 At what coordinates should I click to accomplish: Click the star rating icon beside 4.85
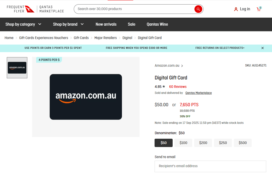coord(164,86)
